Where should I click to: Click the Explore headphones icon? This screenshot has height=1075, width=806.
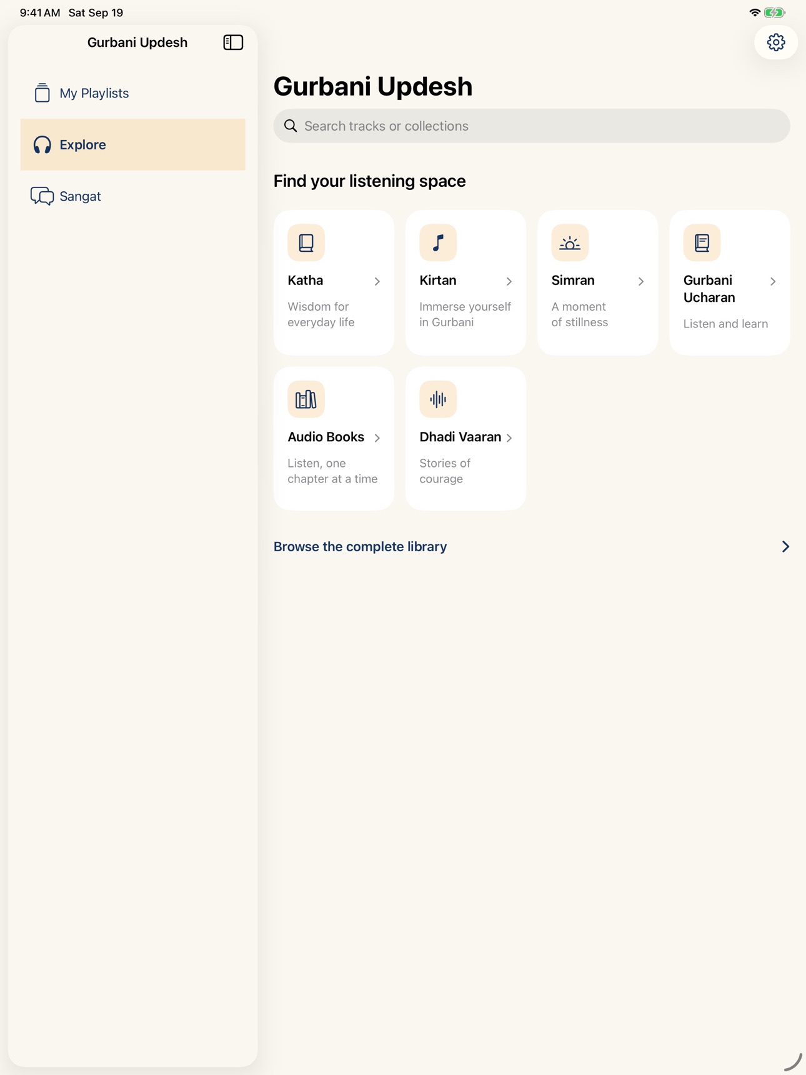point(42,144)
